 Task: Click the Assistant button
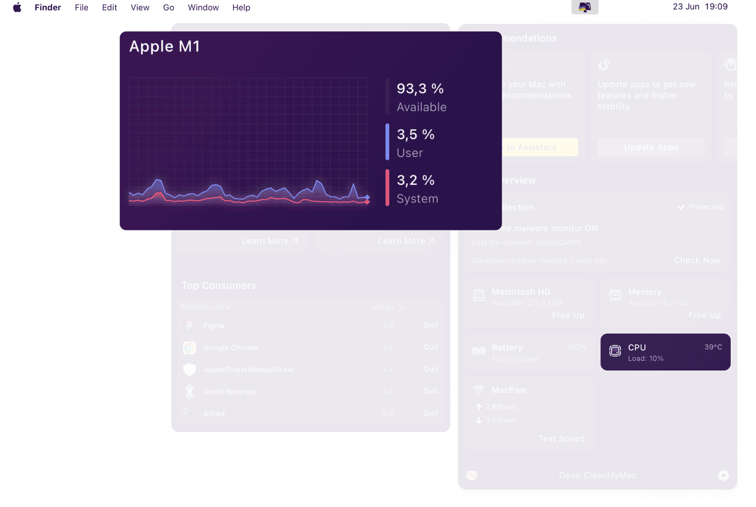point(539,147)
